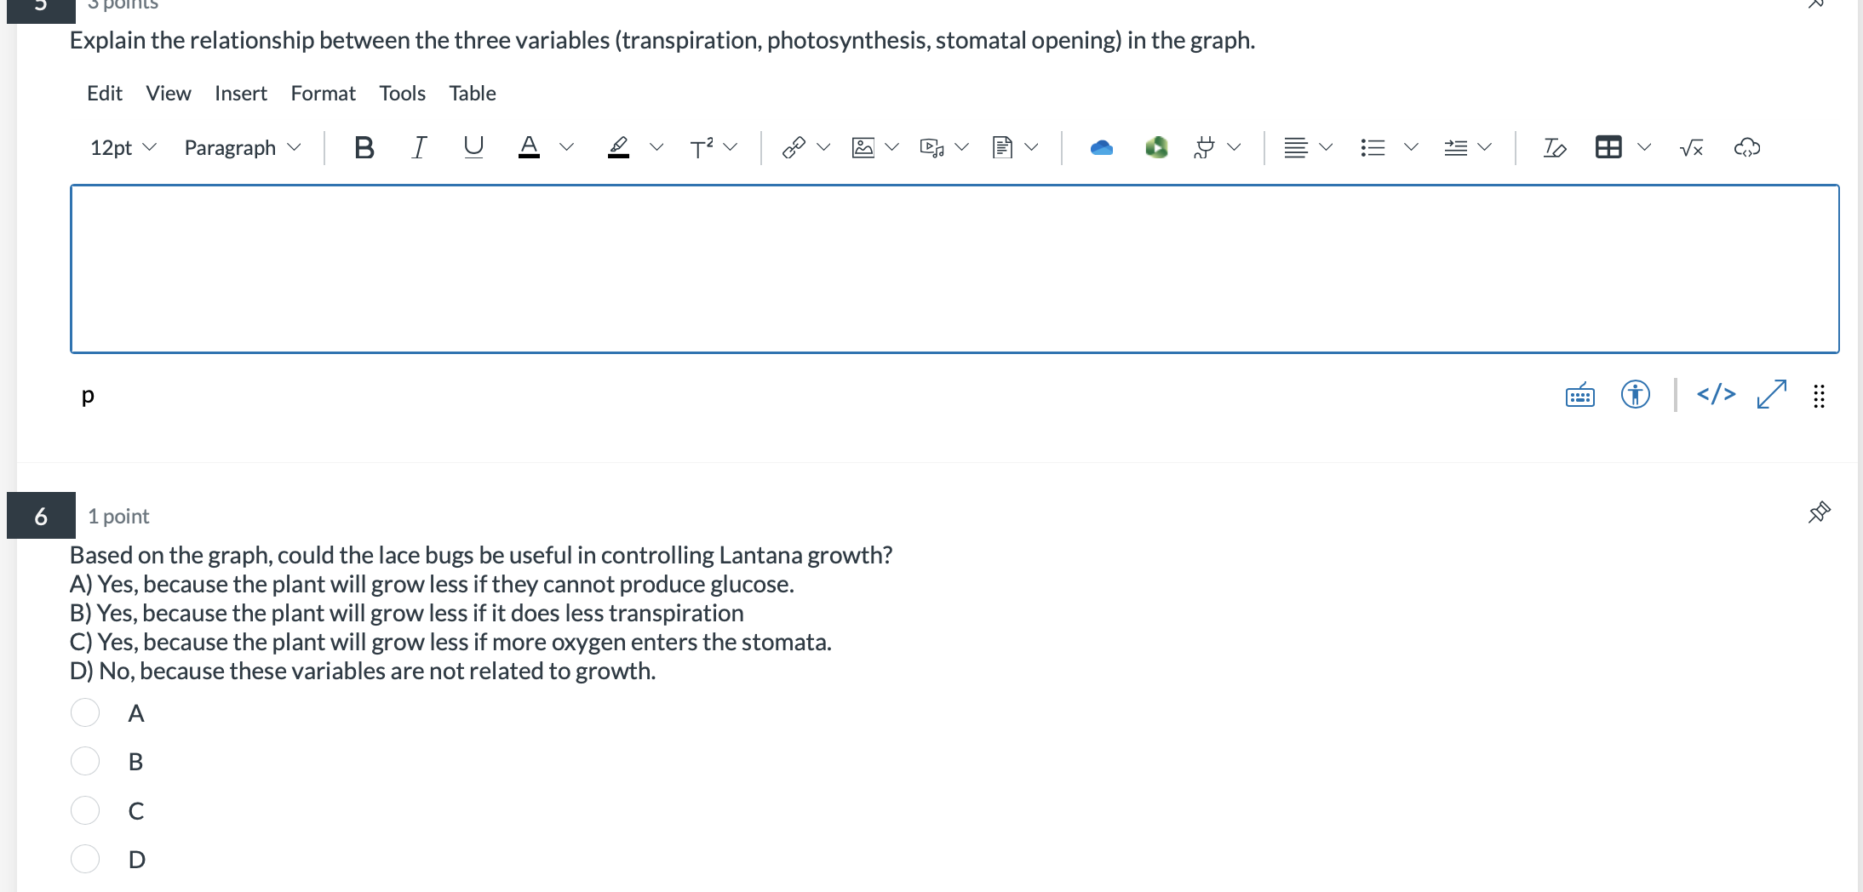Open the Paragraph style dropdown

[x=243, y=148]
